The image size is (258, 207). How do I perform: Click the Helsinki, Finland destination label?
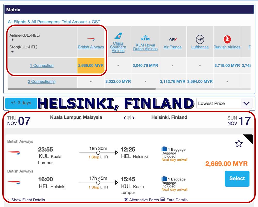point(169,117)
